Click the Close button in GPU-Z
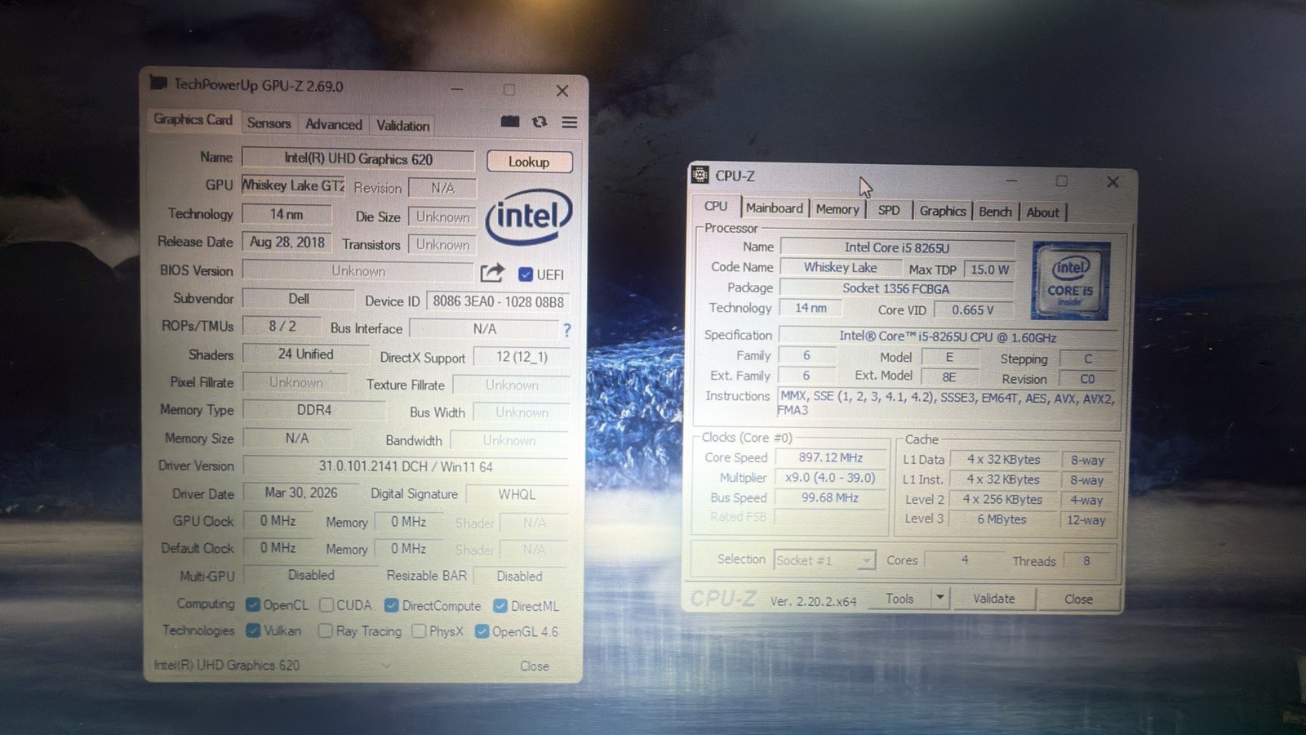1306x735 pixels. click(x=535, y=666)
